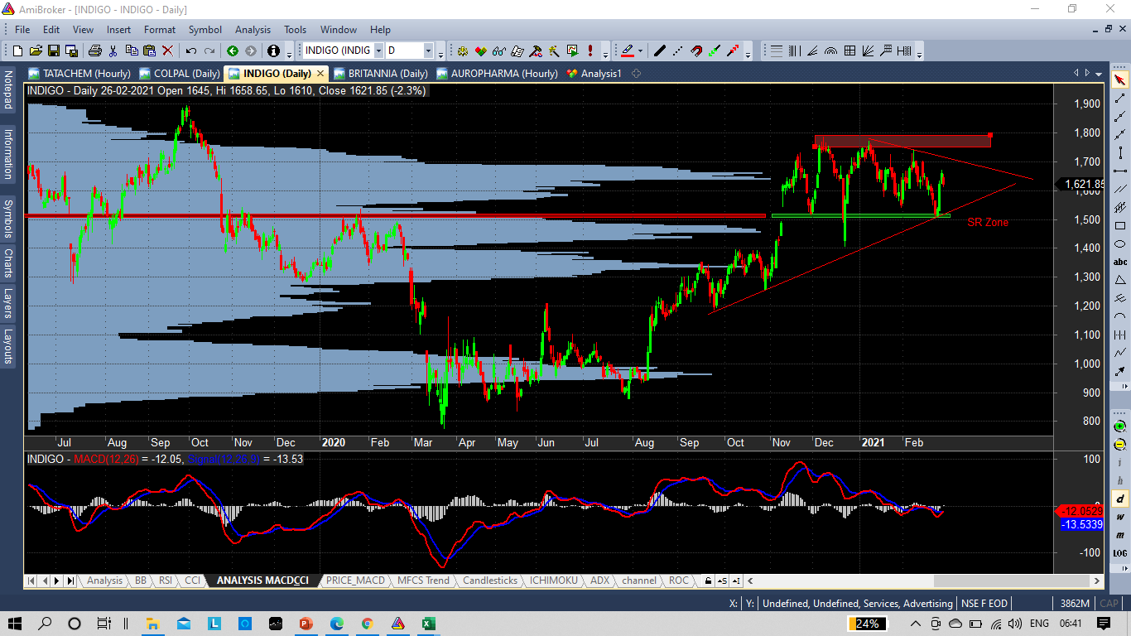The height and width of the screenshot is (636, 1131).
Task: Click the black Information circle icon
Action: click(273, 51)
